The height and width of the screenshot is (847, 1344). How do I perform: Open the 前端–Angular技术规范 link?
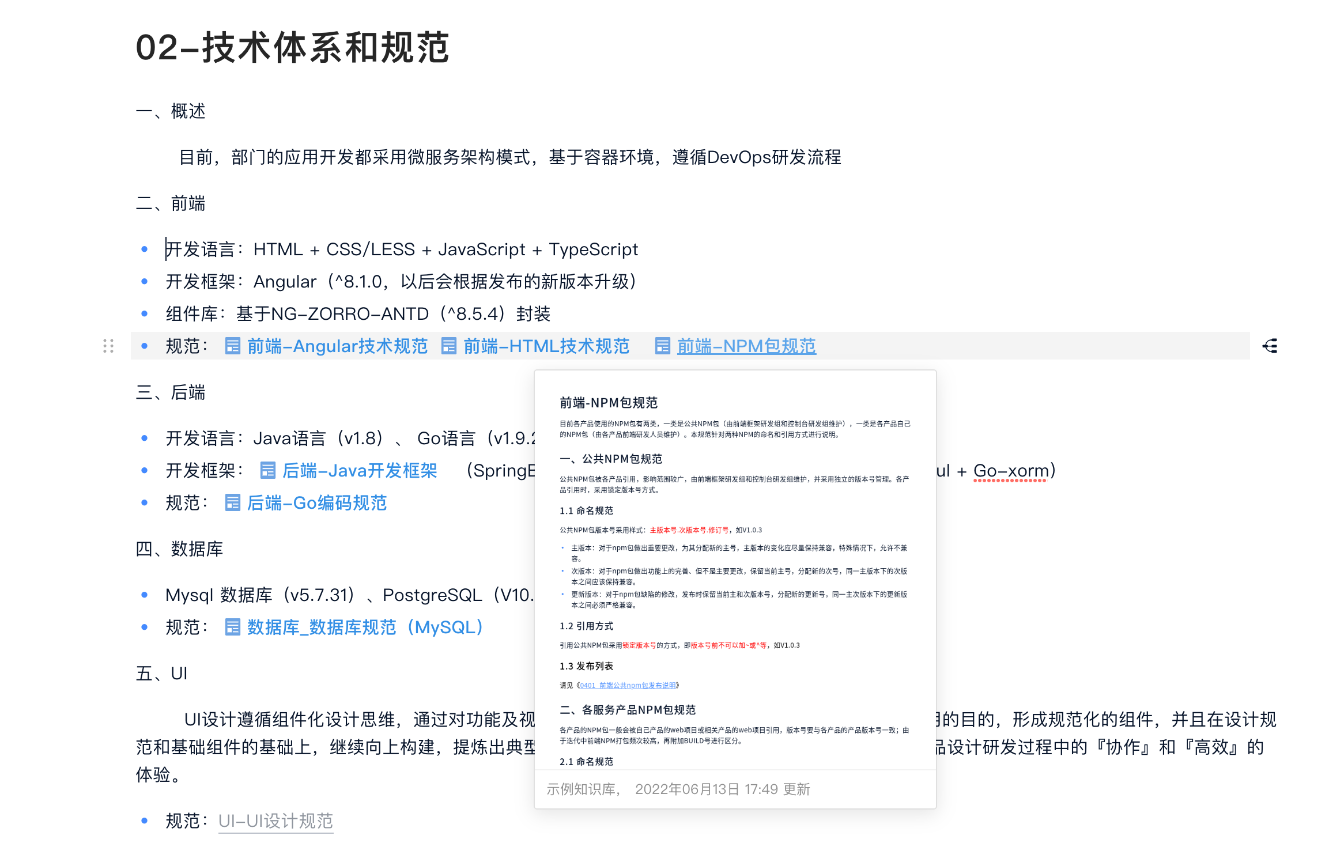pyautogui.click(x=337, y=346)
